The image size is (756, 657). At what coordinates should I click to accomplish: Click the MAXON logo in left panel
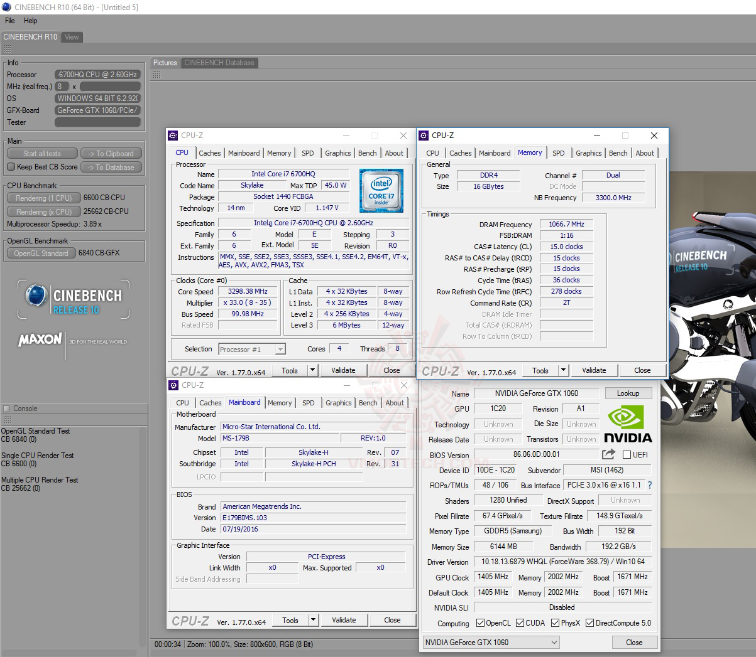[40, 340]
